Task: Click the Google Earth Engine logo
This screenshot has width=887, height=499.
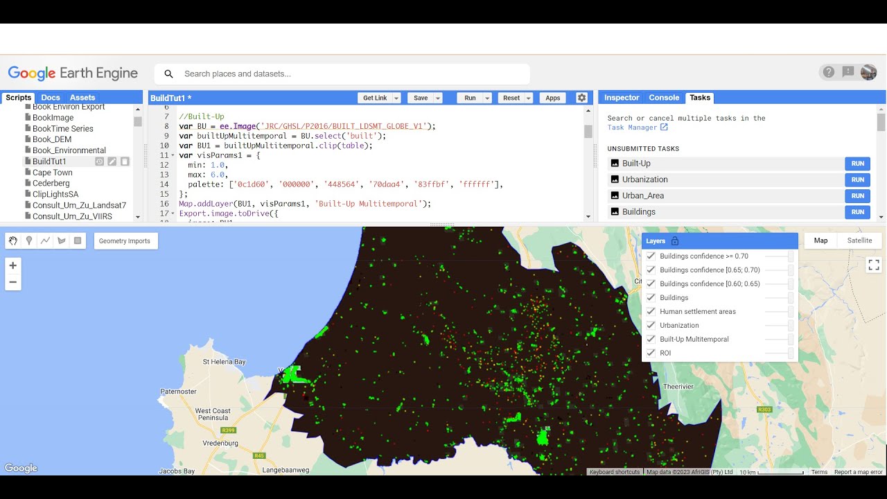Action: point(73,73)
